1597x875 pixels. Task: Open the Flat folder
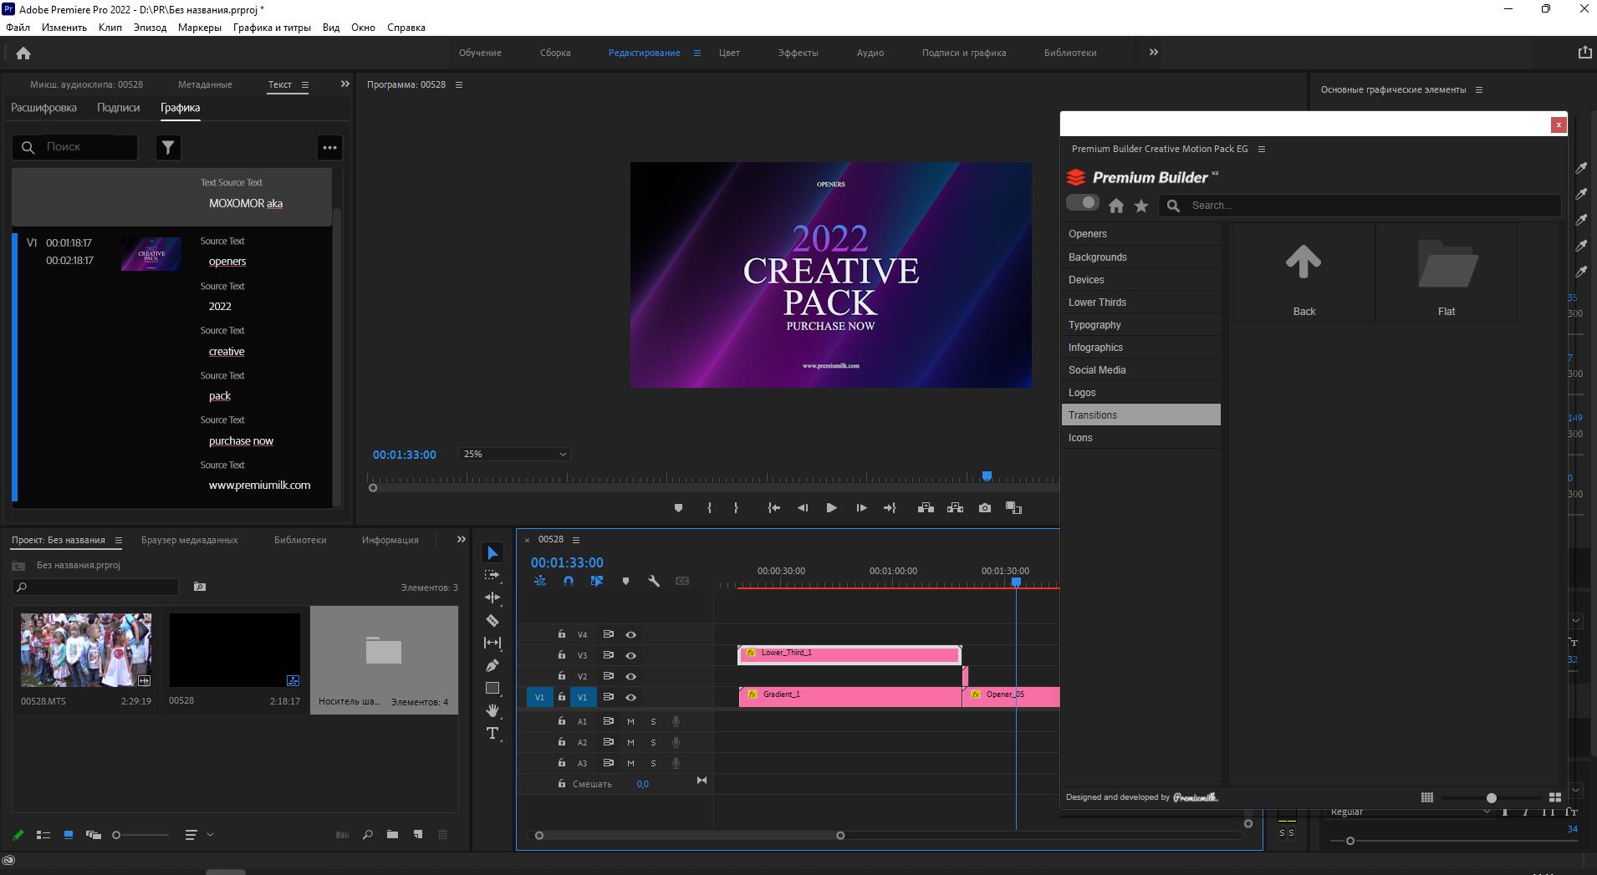[x=1446, y=272]
